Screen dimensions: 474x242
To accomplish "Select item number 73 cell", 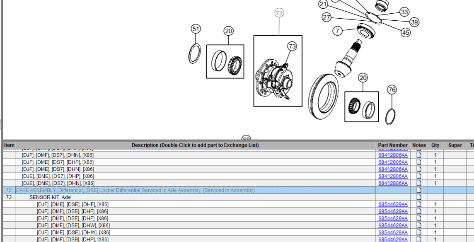I will point(9,197).
